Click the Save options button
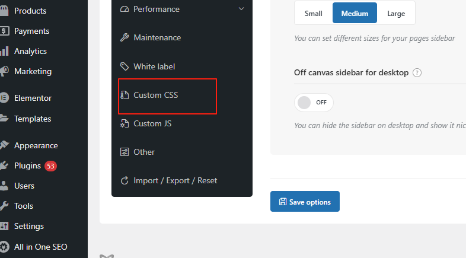466x258 pixels. click(x=305, y=202)
